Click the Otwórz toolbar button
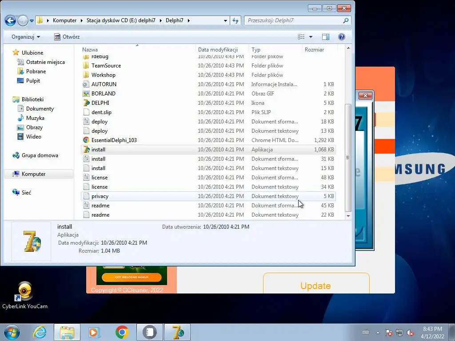 pyautogui.click(x=67, y=37)
